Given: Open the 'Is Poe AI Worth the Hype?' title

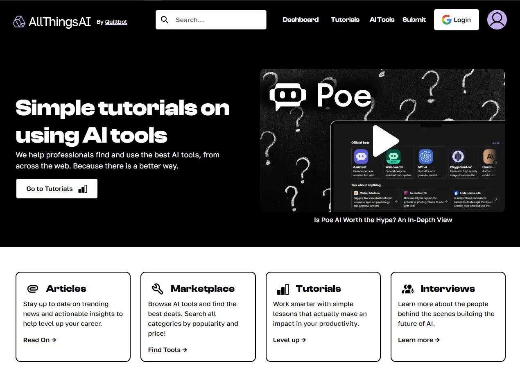Looking at the screenshot, I should [383, 220].
